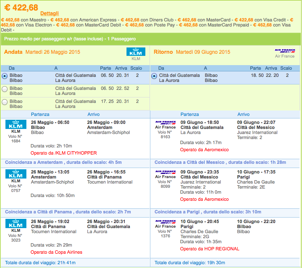This screenshot has width=302, height=268.
Task: Click the KLM logo in Andata header
Action: point(136,52)
